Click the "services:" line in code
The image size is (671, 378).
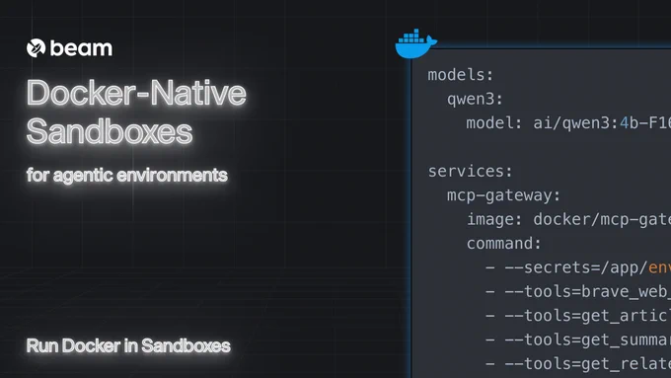pyautogui.click(x=471, y=171)
